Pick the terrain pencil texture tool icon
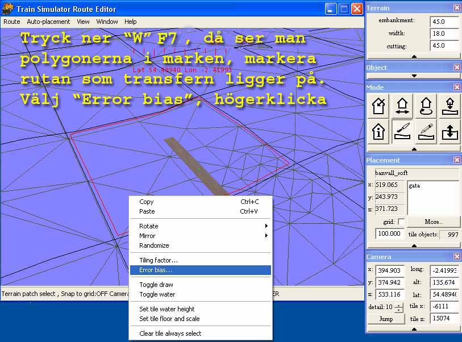 tap(426, 131)
